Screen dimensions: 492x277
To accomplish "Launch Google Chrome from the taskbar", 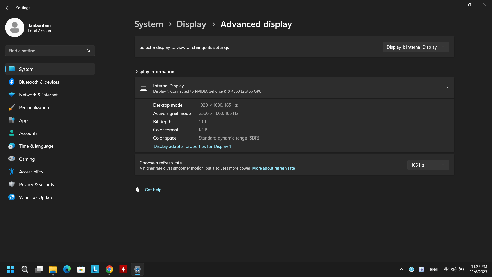I will coord(109,269).
